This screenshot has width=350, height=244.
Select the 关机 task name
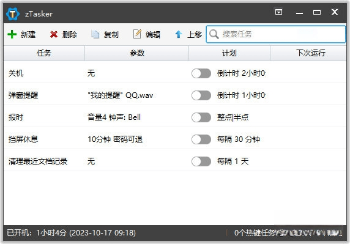16,73
